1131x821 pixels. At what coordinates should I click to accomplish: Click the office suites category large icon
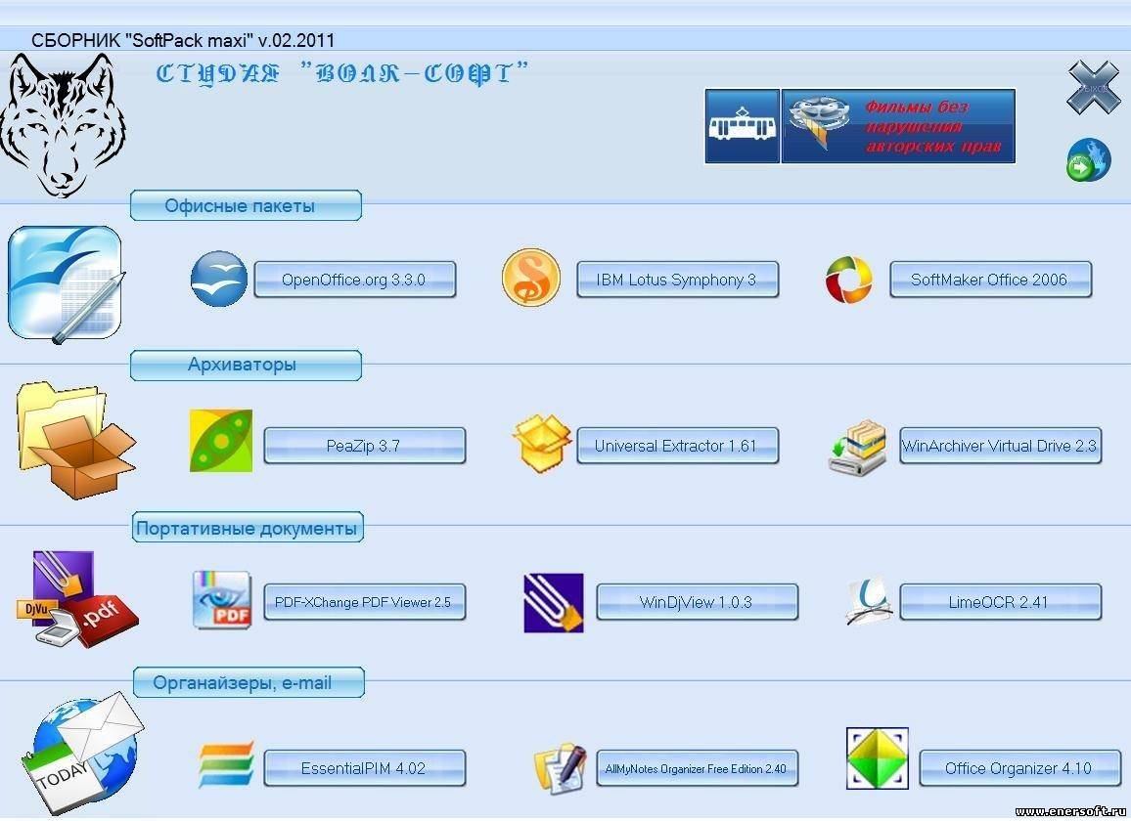coord(66,284)
